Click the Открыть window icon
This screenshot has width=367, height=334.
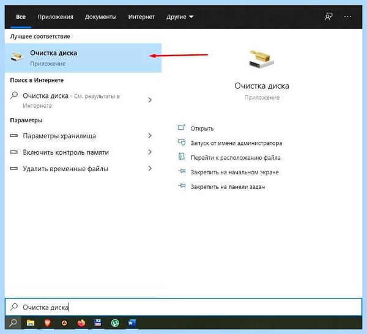coord(182,128)
